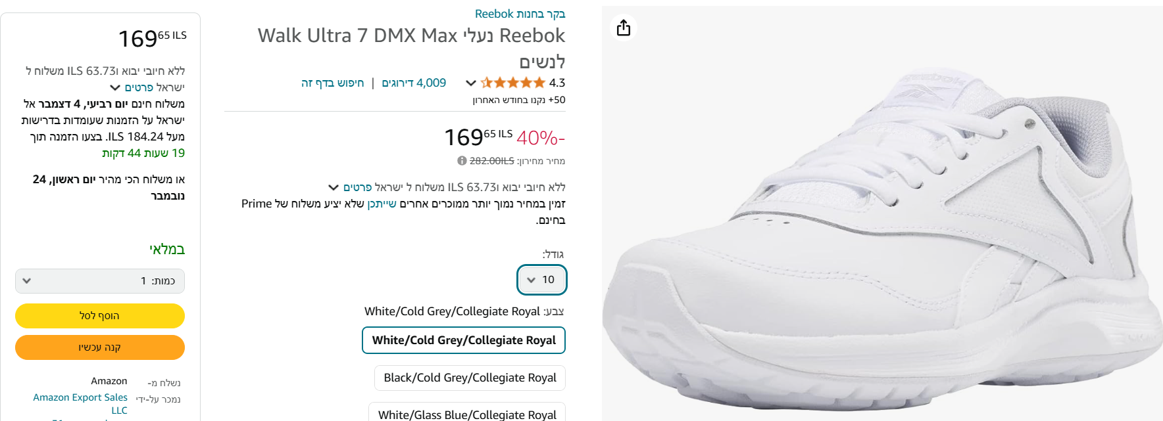
Task: Expand import fee details in buy box
Action: (132, 87)
